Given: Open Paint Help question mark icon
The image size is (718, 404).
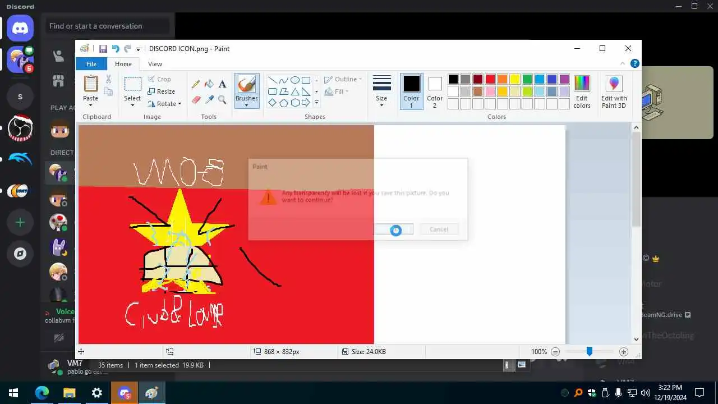Looking at the screenshot, I should (634, 63).
